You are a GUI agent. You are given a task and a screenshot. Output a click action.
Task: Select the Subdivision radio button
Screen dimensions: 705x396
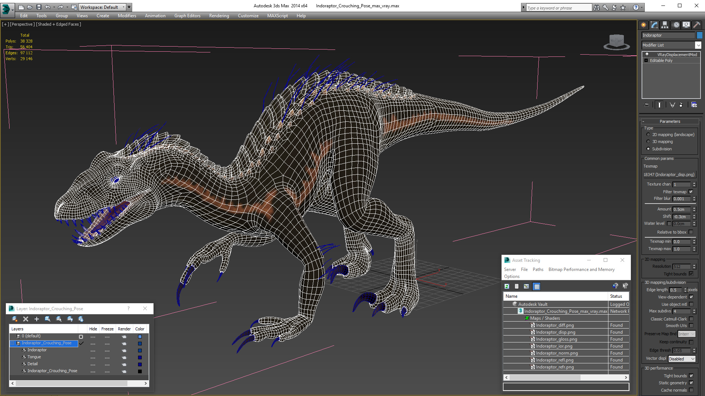(x=648, y=149)
